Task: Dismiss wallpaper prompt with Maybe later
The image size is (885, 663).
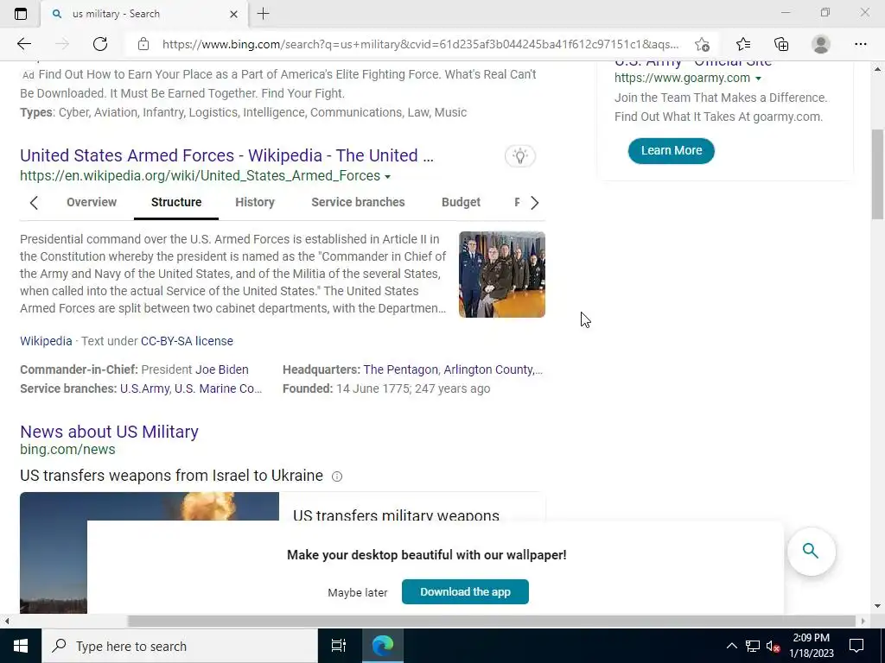Action: pos(357,592)
